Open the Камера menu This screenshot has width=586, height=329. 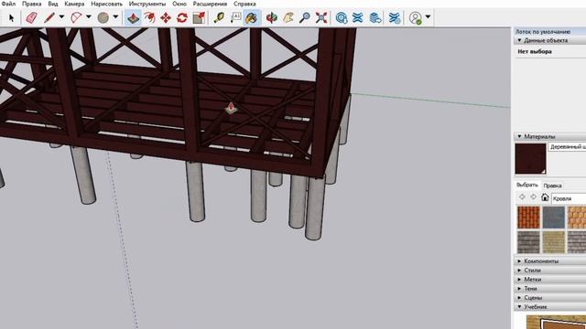click(74, 4)
